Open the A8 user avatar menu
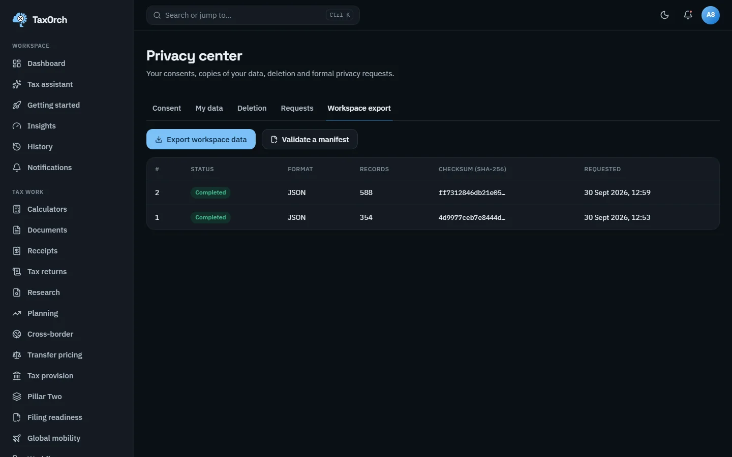 [x=711, y=15]
